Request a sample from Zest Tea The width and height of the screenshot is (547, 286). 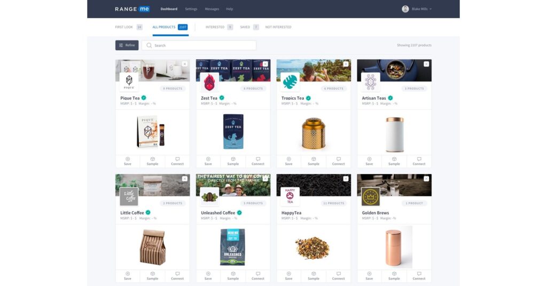click(233, 161)
